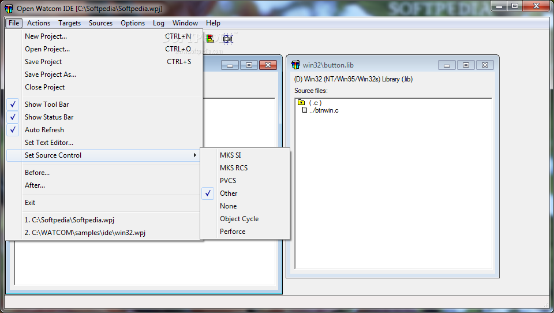This screenshot has height=313, width=554.
Task: Click the Open Watcom IDE title bar icon
Action: click(x=9, y=9)
